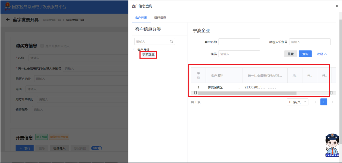342x163 pixels.
Task: Collapse search filters with 收起
Action: [322, 54]
